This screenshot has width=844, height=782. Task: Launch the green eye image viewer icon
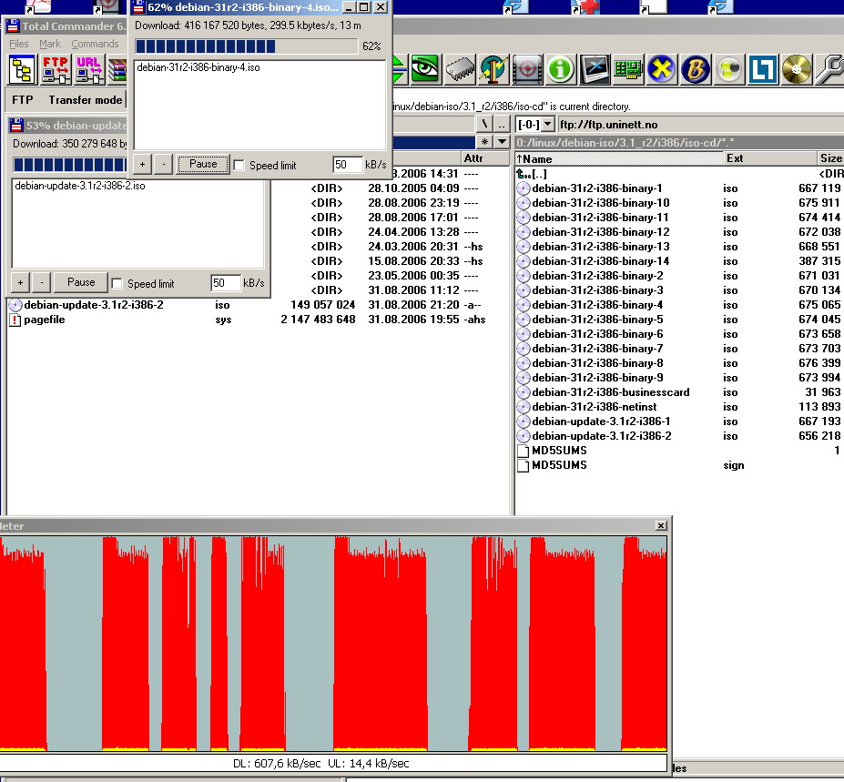click(425, 69)
